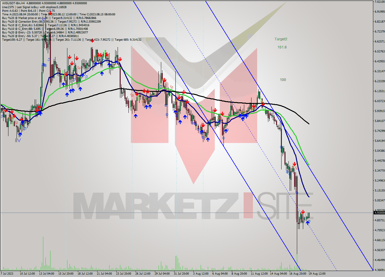This screenshot has height=277, width=385.
Task: Click price axis label 6.1353
Action: click(x=380, y=91)
